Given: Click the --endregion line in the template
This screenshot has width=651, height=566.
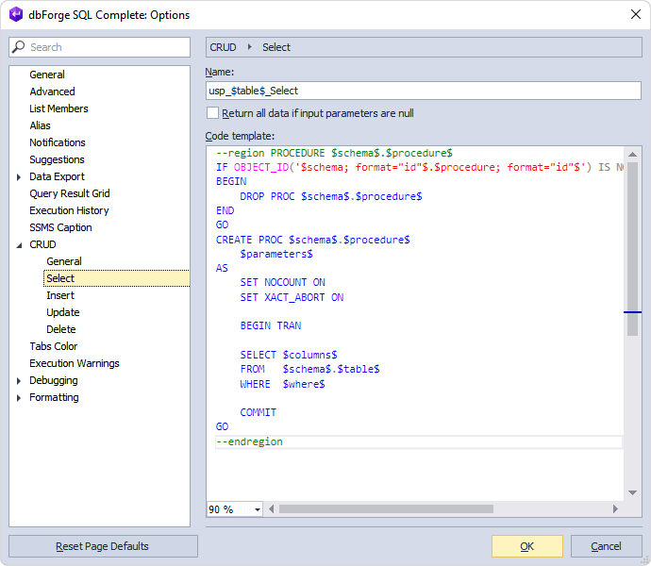Looking at the screenshot, I should (249, 441).
